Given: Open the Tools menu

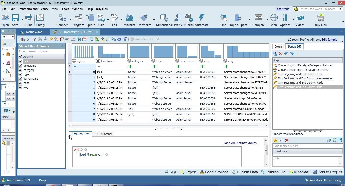Looking at the screenshot, I should pos(65,9).
